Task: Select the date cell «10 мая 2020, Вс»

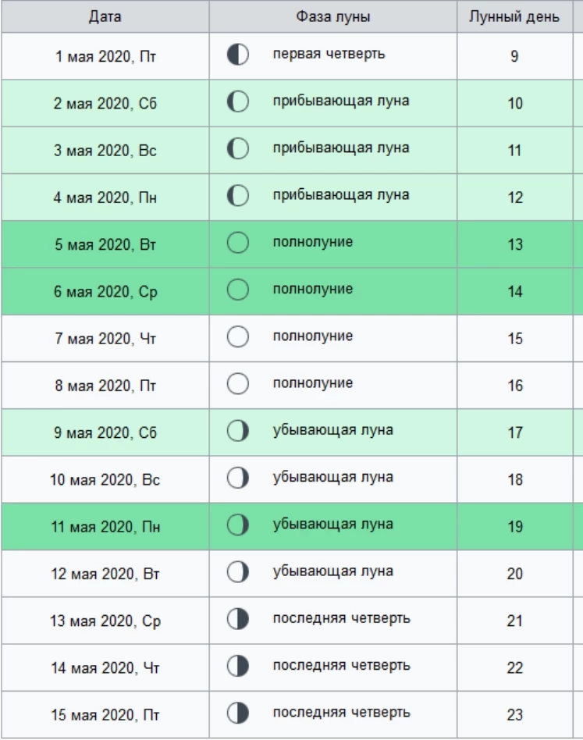Action: 105,479
